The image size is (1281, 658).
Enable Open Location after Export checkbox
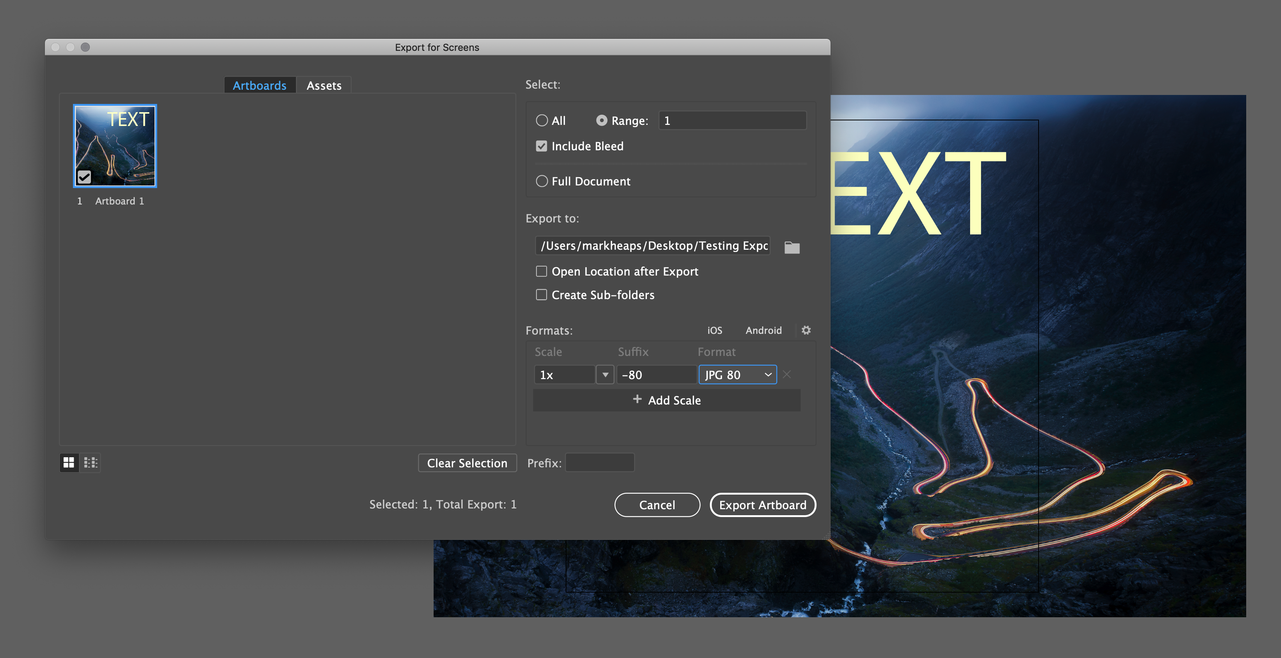[x=541, y=271]
